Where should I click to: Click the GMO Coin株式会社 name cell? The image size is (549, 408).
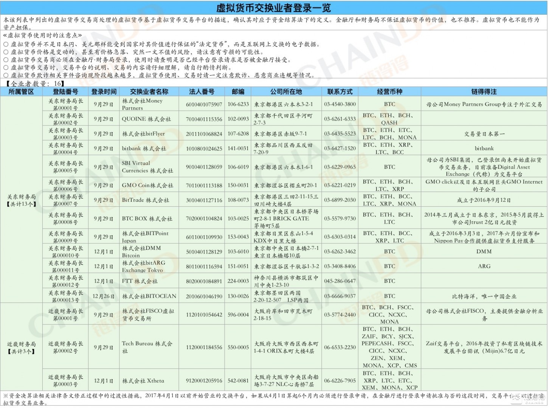[149, 185]
